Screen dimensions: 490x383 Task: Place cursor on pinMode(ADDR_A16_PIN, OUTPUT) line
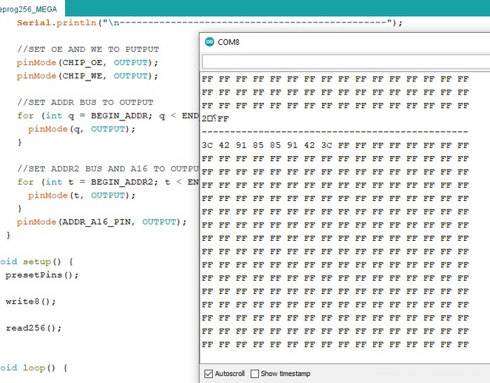point(101,222)
